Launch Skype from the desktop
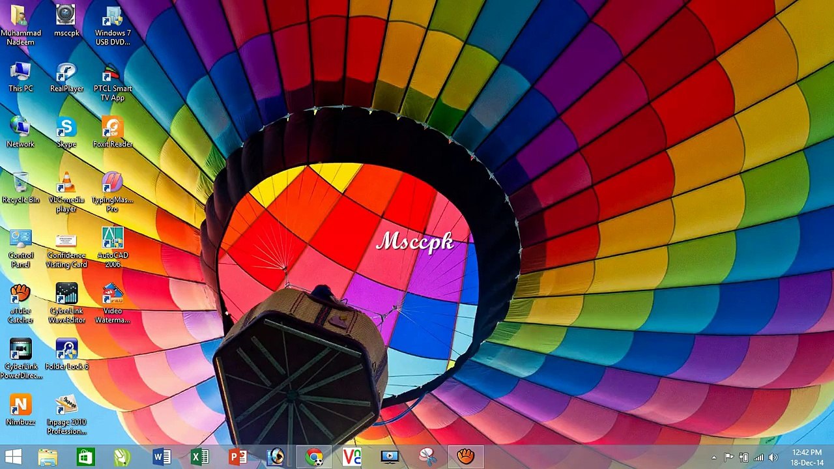Viewport: 834px width, 469px height. coord(66,132)
